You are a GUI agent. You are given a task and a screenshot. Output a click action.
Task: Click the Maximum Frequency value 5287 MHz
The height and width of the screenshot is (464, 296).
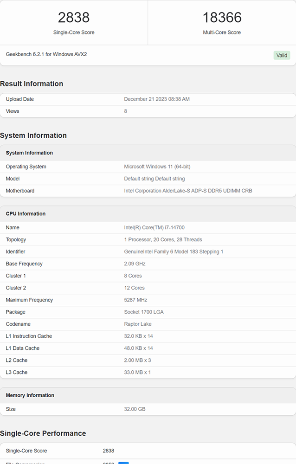135,300
